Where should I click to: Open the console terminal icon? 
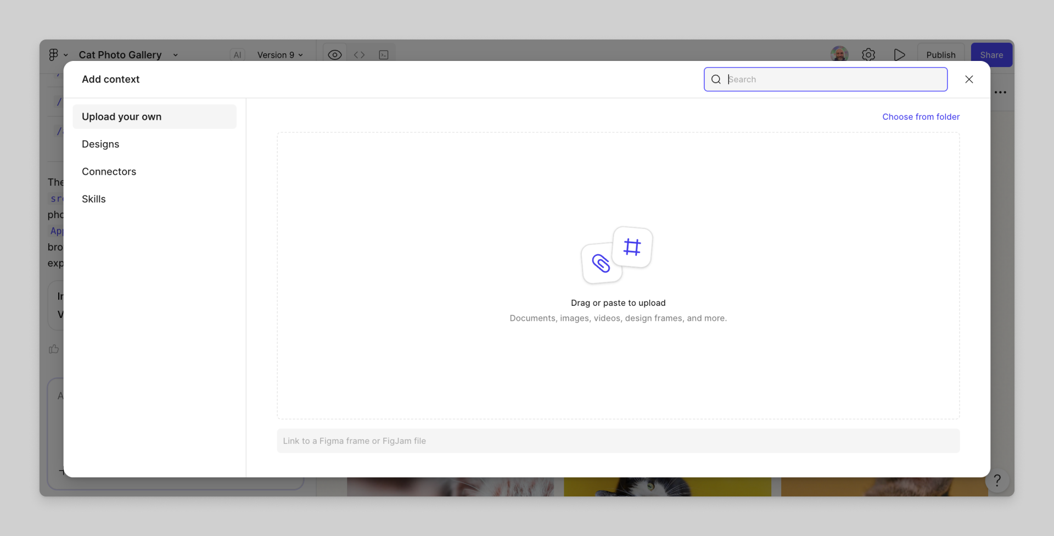384,55
